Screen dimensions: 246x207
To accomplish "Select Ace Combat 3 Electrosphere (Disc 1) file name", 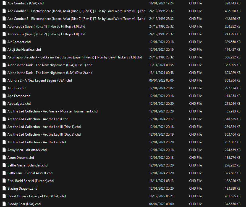I will coord(76,11).
